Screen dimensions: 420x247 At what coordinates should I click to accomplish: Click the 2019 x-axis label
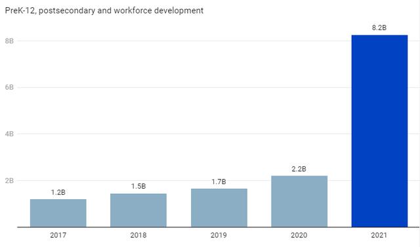(219, 235)
